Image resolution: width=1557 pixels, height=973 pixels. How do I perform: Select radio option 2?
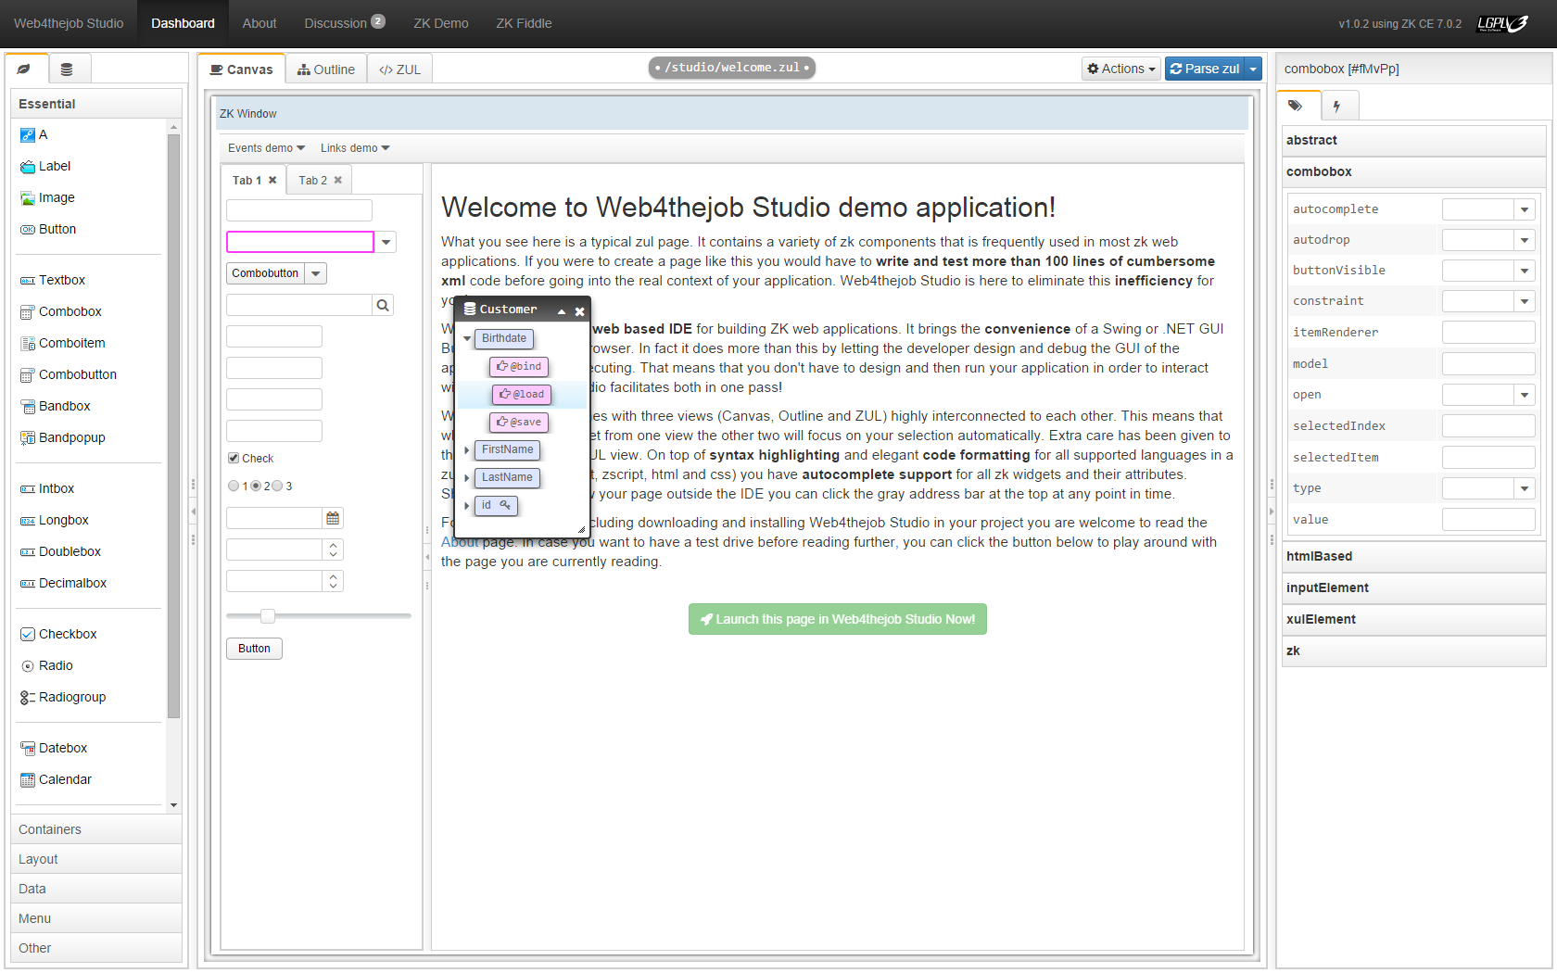click(x=256, y=486)
